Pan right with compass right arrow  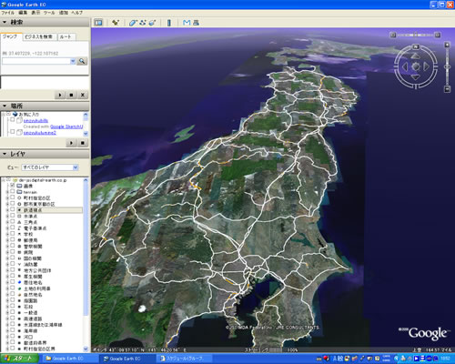[426, 66]
